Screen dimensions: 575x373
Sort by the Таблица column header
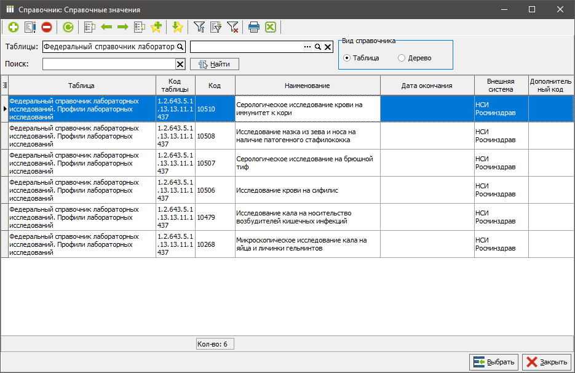click(81, 86)
